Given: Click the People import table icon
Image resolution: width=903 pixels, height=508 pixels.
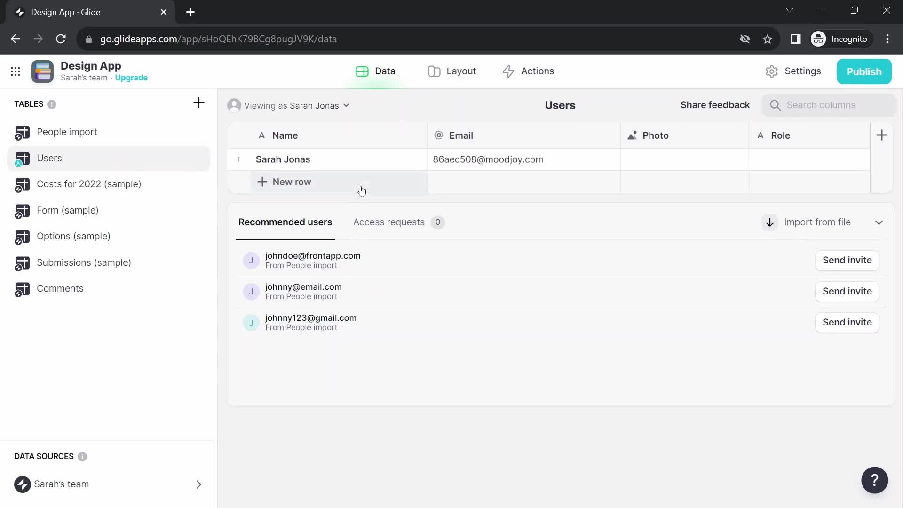Looking at the screenshot, I should 22,132.
